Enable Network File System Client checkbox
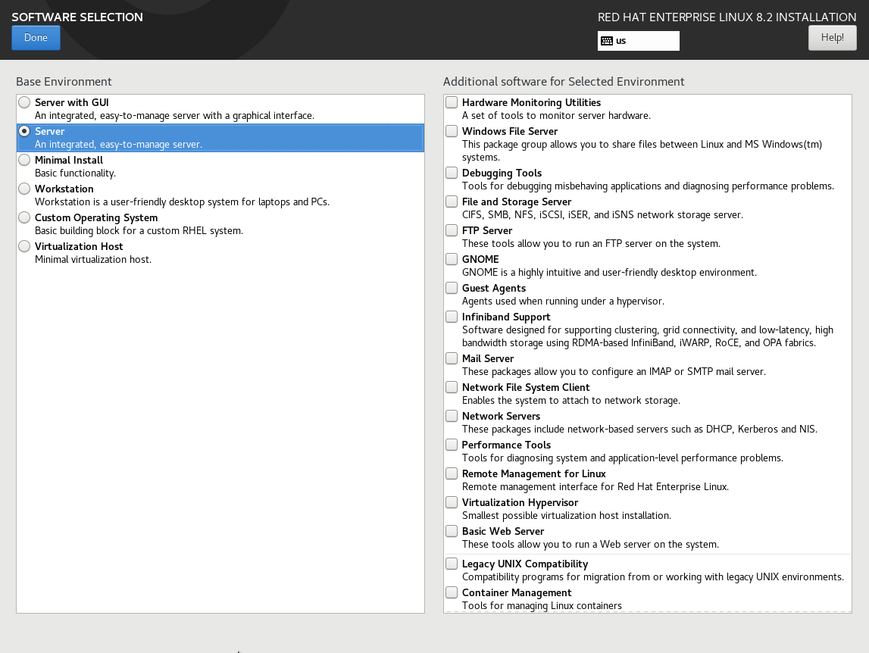 [x=452, y=387]
